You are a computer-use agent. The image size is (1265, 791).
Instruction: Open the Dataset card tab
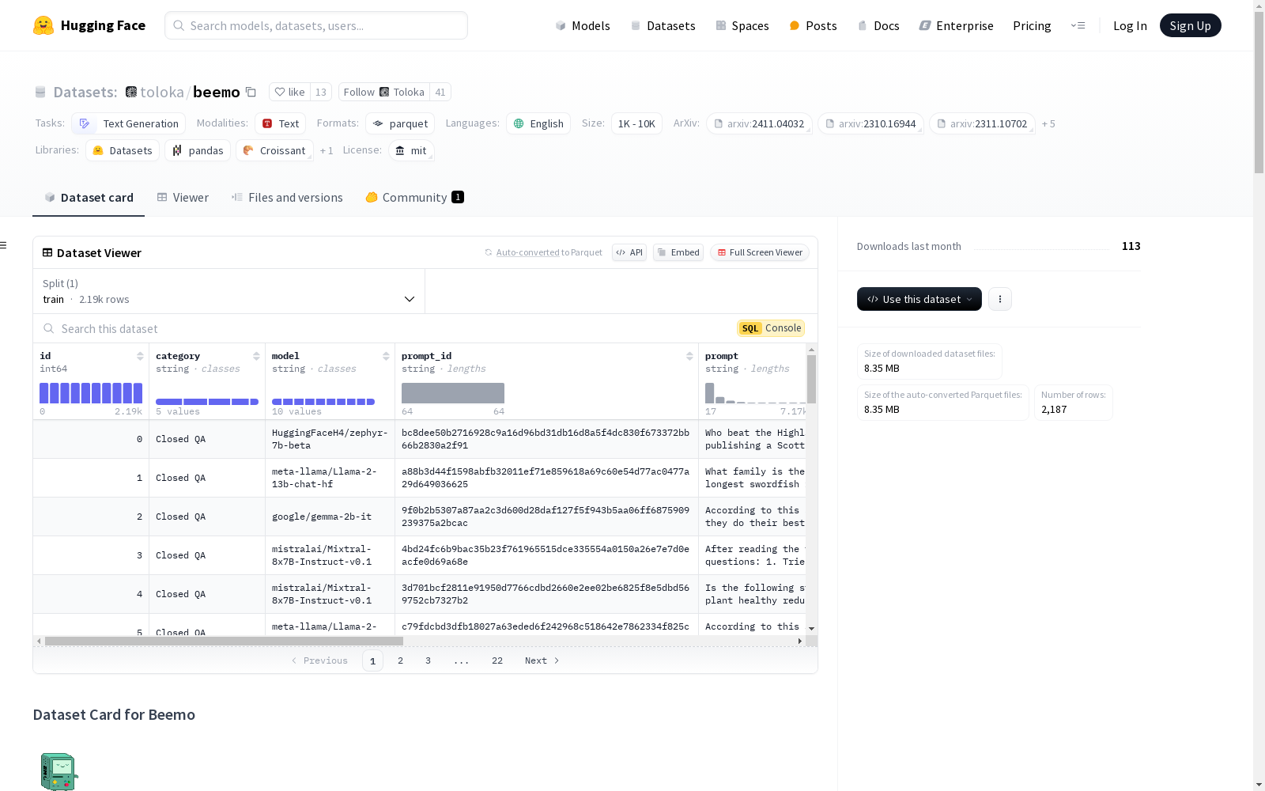(x=89, y=198)
